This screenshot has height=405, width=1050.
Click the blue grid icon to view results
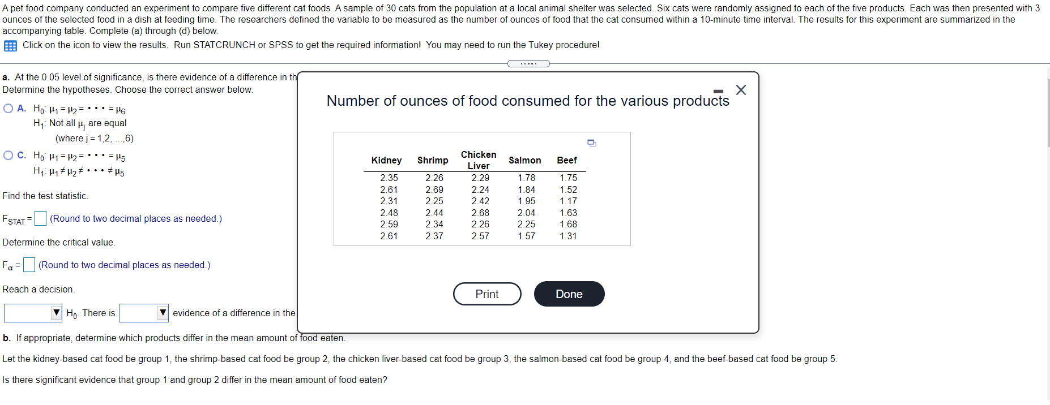click(x=10, y=45)
